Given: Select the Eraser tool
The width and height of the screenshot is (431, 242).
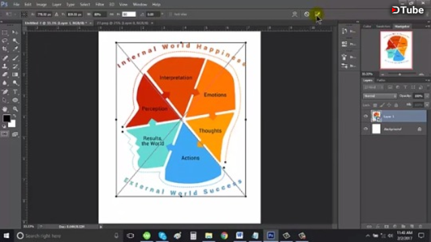Looking at the screenshot, I should (5, 75).
